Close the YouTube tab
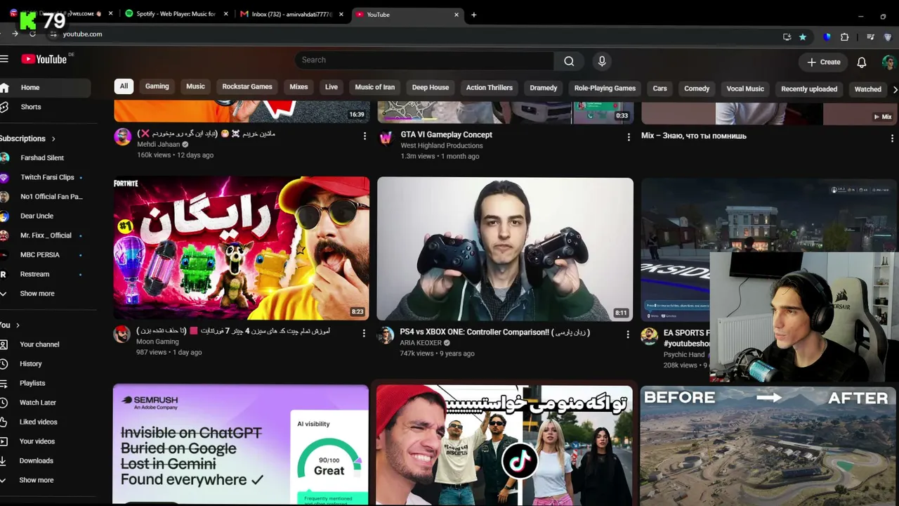Image resolution: width=899 pixels, height=506 pixels. (457, 14)
